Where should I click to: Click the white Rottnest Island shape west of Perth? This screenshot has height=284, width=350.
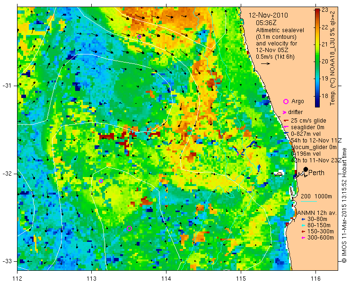pos(279,174)
